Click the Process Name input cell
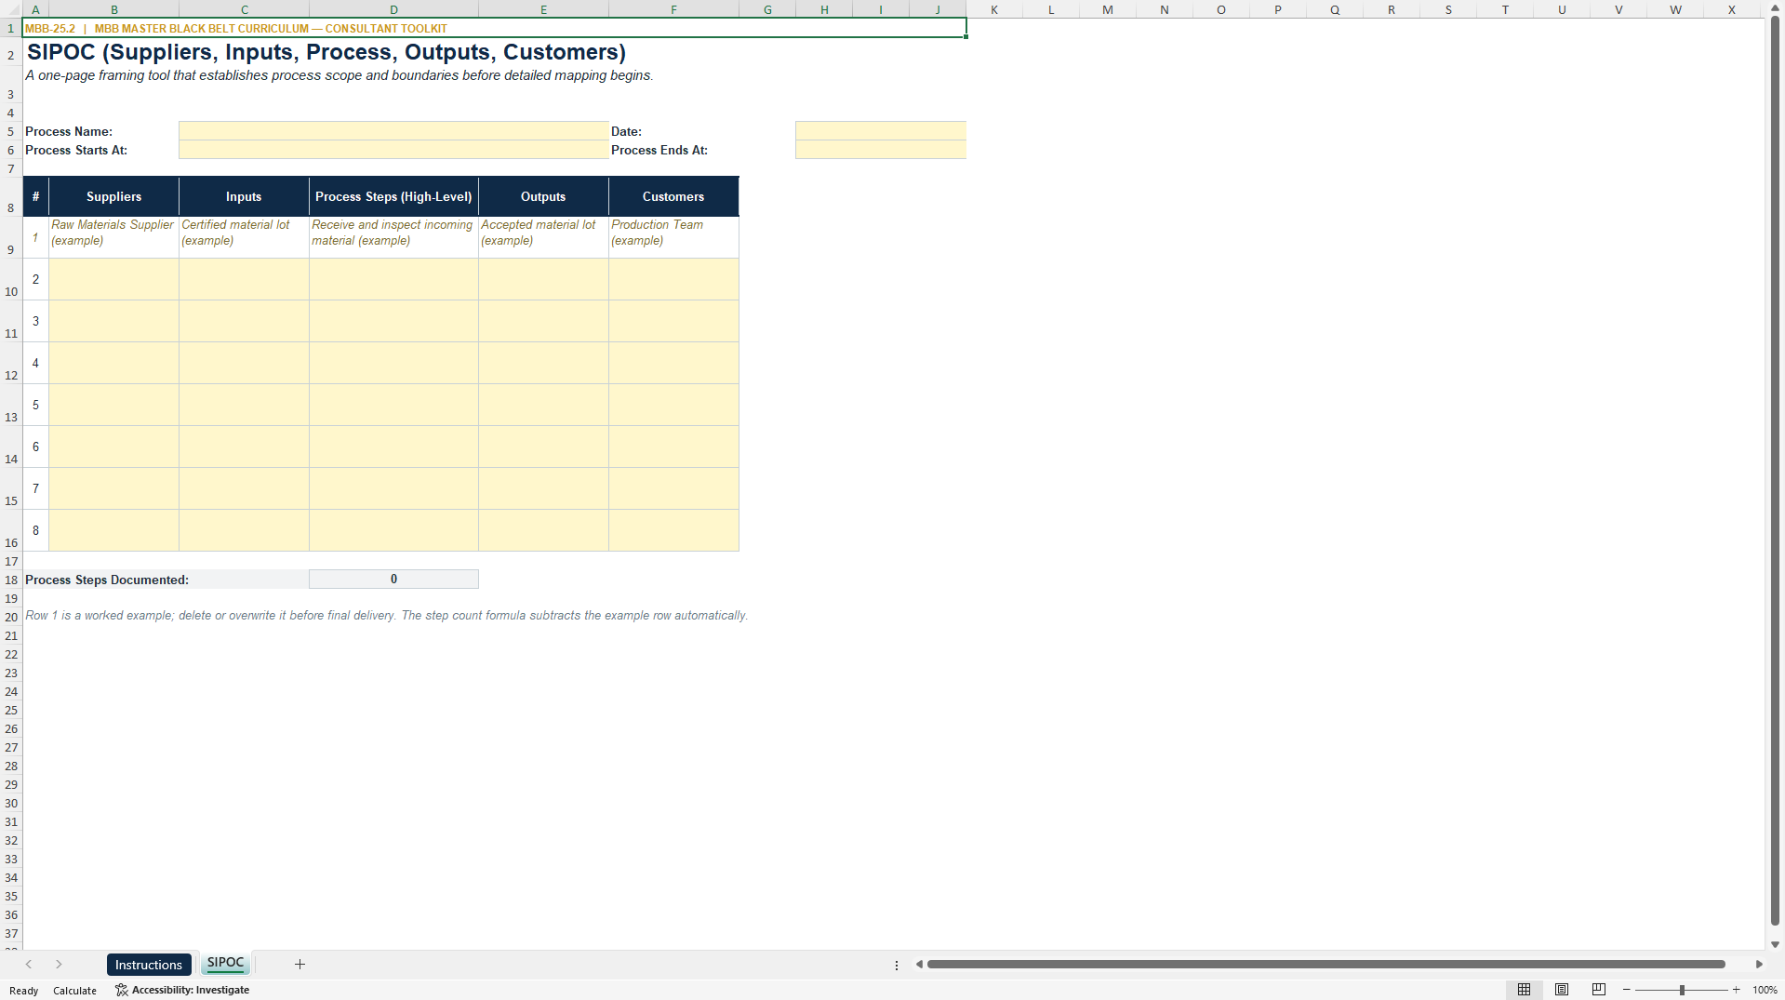This screenshot has width=1785, height=1000. click(x=393, y=131)
